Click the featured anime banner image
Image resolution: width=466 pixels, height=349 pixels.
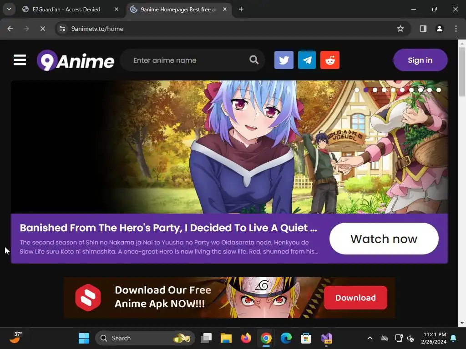[x=229, y=147]
